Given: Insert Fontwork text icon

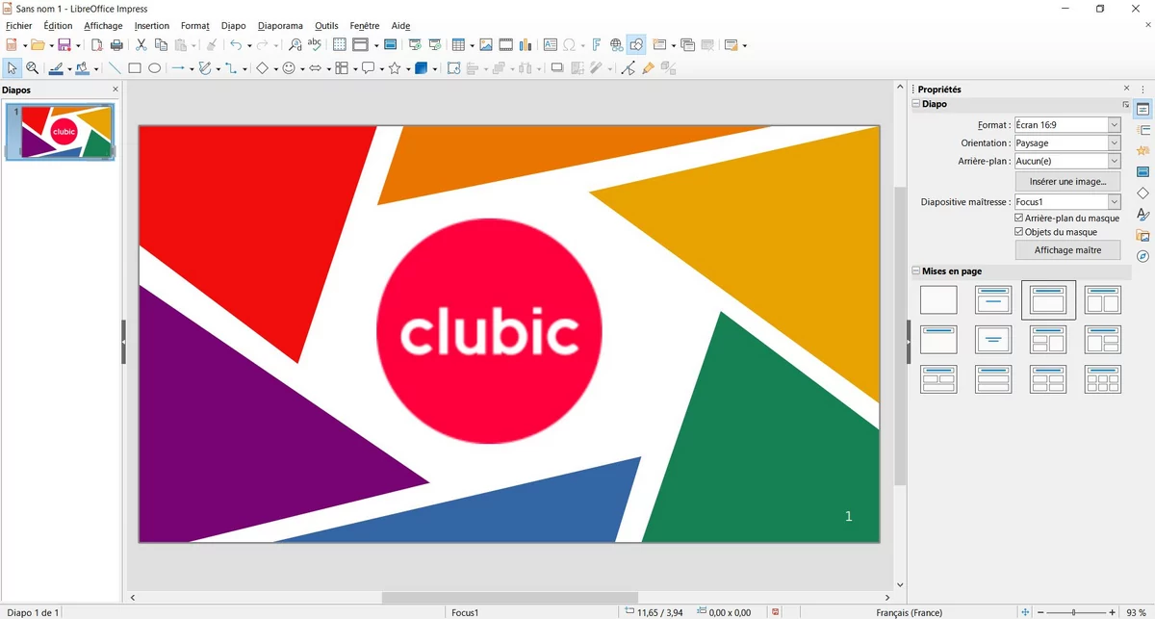Looking at the screenshot, I should 596,45.
